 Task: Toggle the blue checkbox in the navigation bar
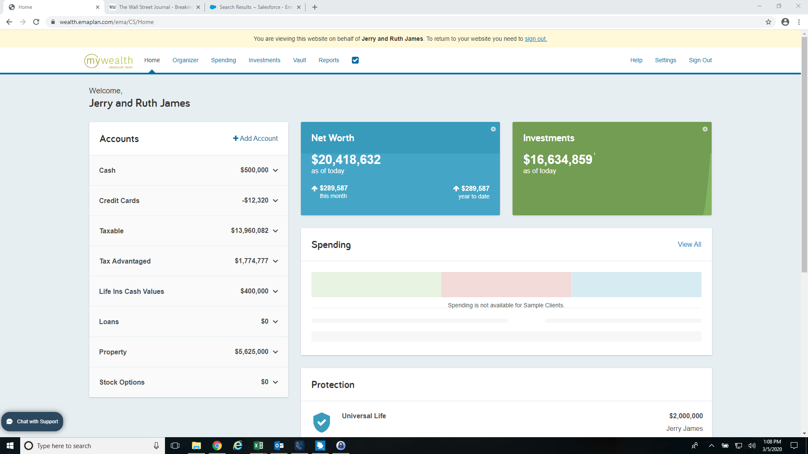click(x=355, y=60)
